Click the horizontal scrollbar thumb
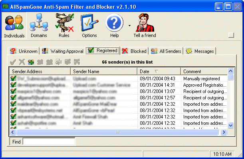This screenshot has width=244, height=159. point(117,132)
